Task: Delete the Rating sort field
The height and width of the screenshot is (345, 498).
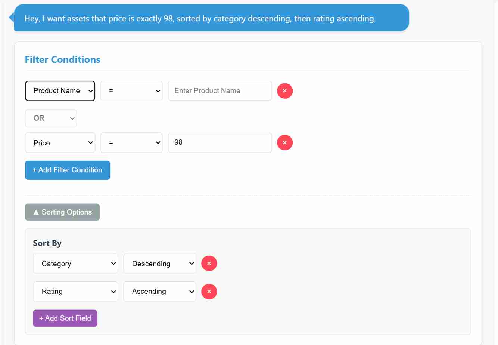Action: (x=209, y=292)
